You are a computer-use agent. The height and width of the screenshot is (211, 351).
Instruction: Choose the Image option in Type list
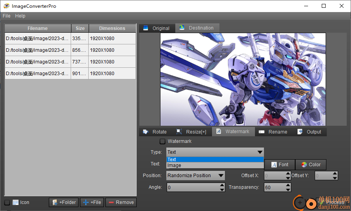215,165
